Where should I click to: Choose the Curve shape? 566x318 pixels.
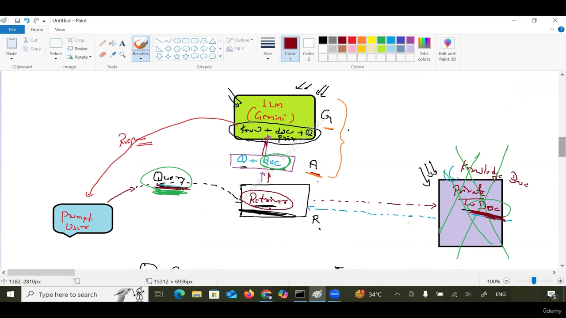point(168,41)
